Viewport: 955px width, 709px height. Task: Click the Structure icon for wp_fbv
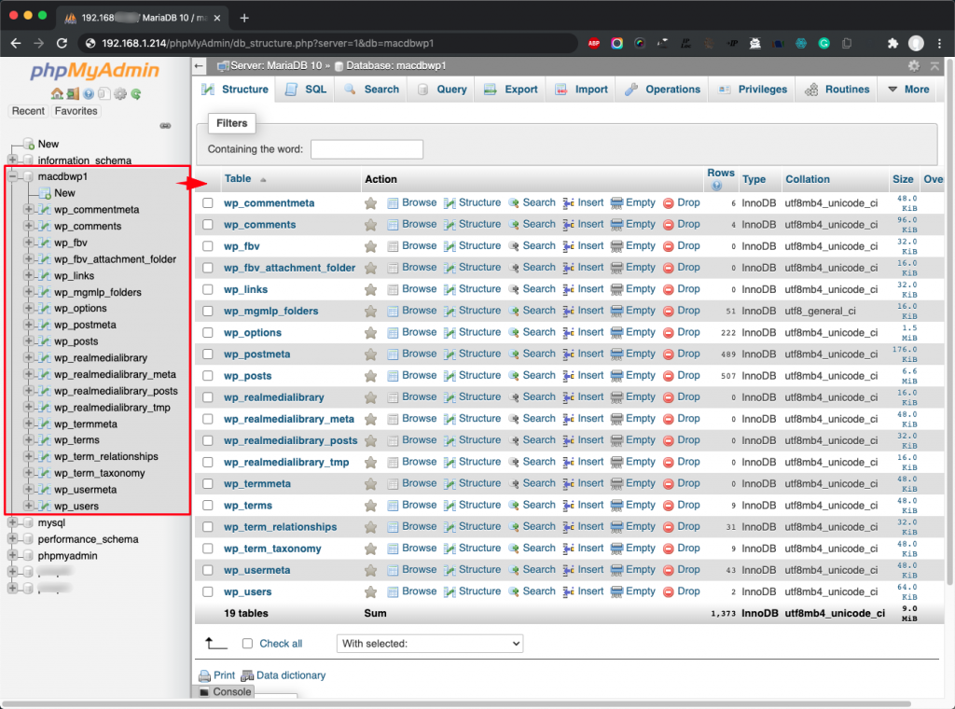pyautogui.click(x=450, y=246)
